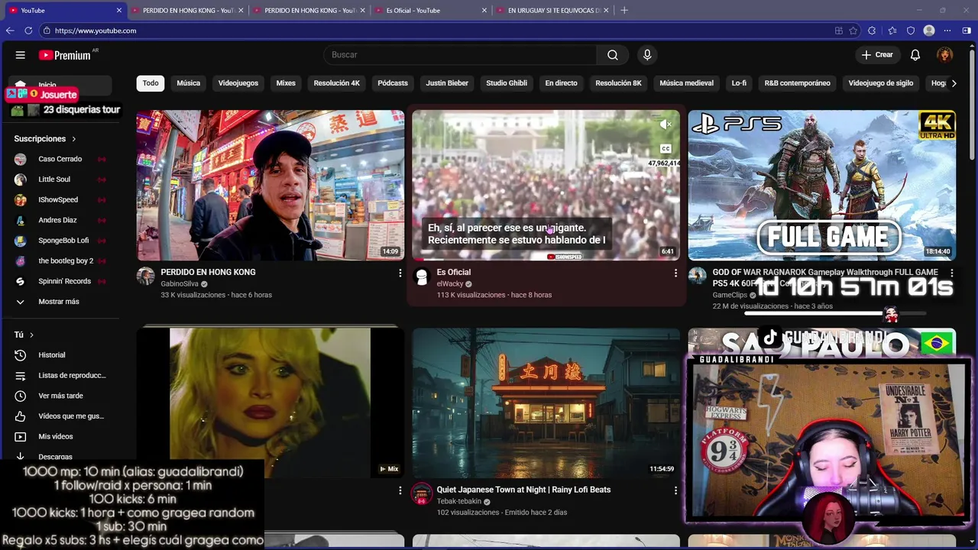Open the notifications bell

(x=915, y=55)
